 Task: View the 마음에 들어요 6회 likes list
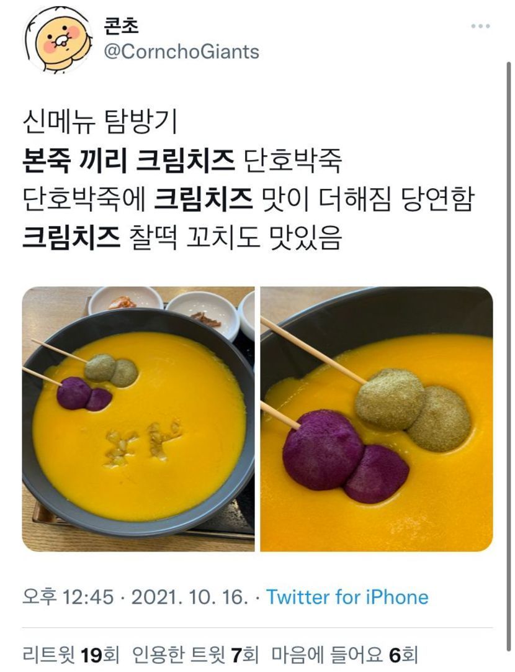pyautogui.click(x=344, y=655)
